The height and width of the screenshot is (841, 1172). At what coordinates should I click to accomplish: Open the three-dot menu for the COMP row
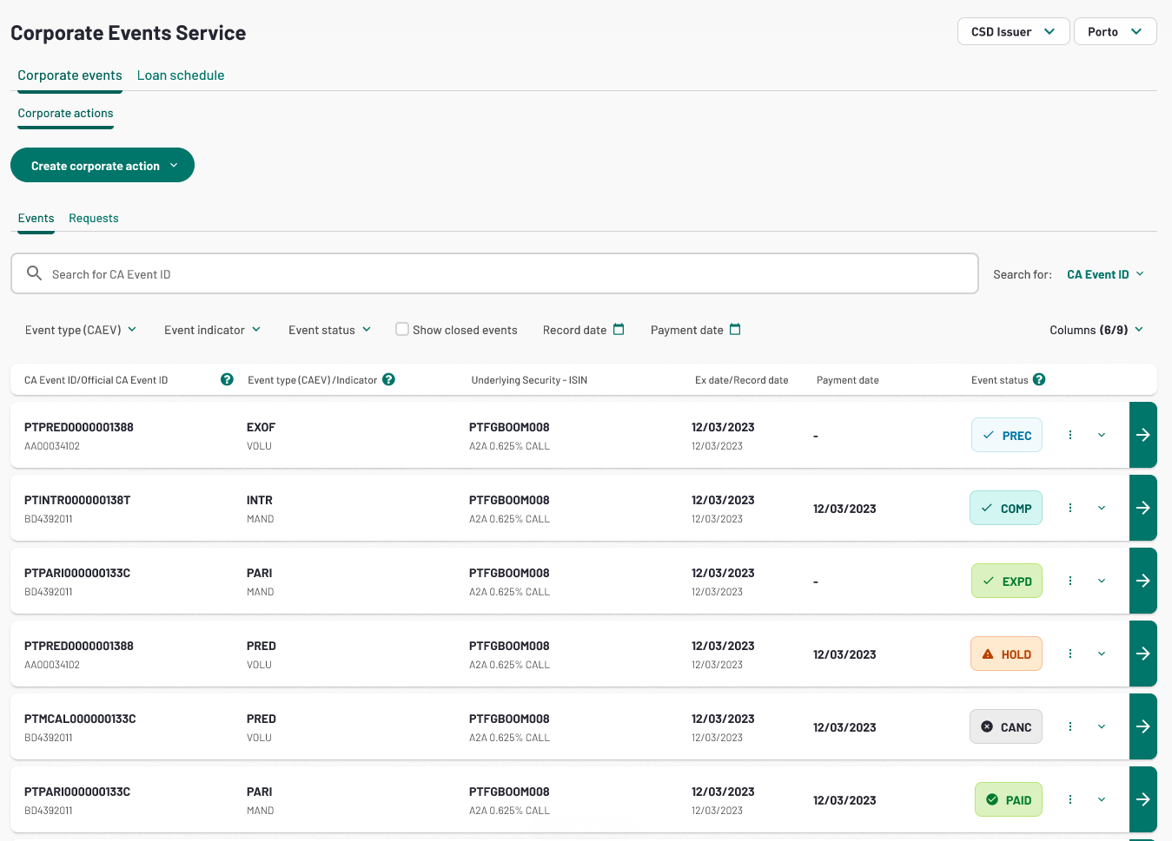1070,508
